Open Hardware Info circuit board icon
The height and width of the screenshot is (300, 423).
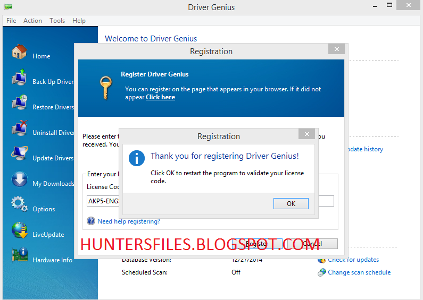(x=20, y=255)
